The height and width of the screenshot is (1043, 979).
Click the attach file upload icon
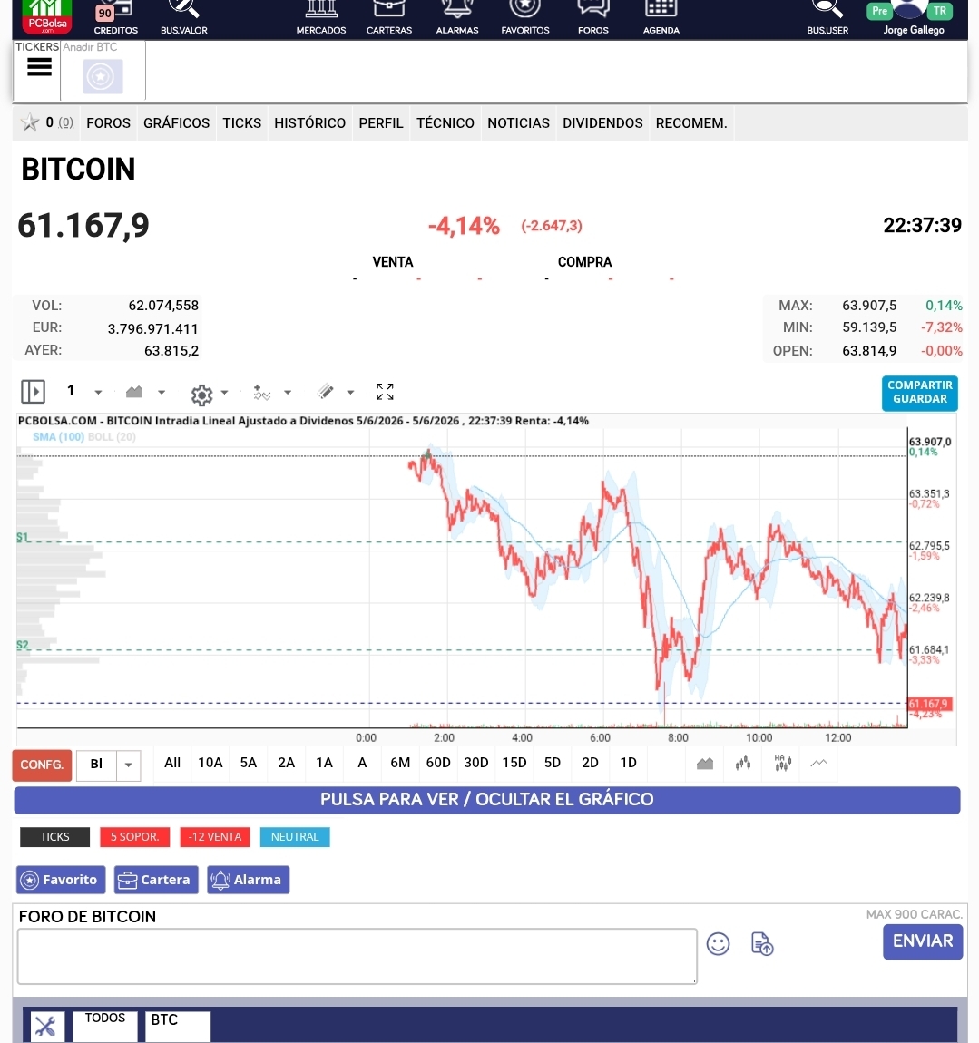(x=762, y=943)
